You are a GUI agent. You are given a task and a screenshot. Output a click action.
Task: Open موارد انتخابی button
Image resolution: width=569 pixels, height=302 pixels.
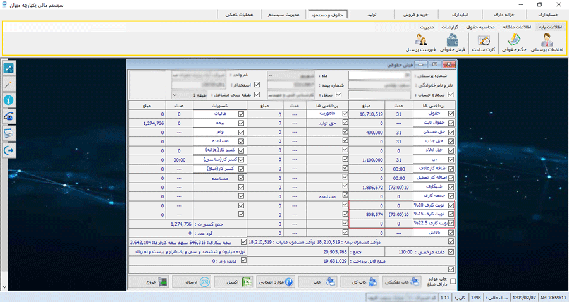(276, 282)
